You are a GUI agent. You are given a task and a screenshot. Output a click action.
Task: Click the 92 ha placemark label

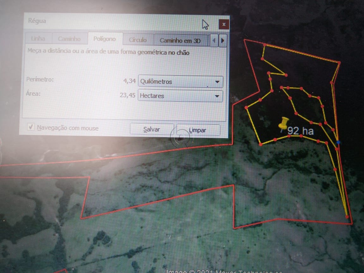pos(300,131)
